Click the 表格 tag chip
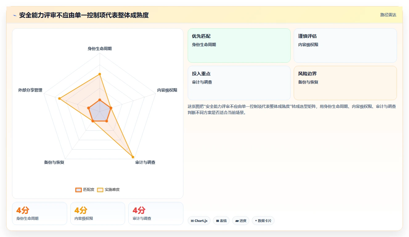Viewport: 409px width, 237px height. click(x=221, y=221)
